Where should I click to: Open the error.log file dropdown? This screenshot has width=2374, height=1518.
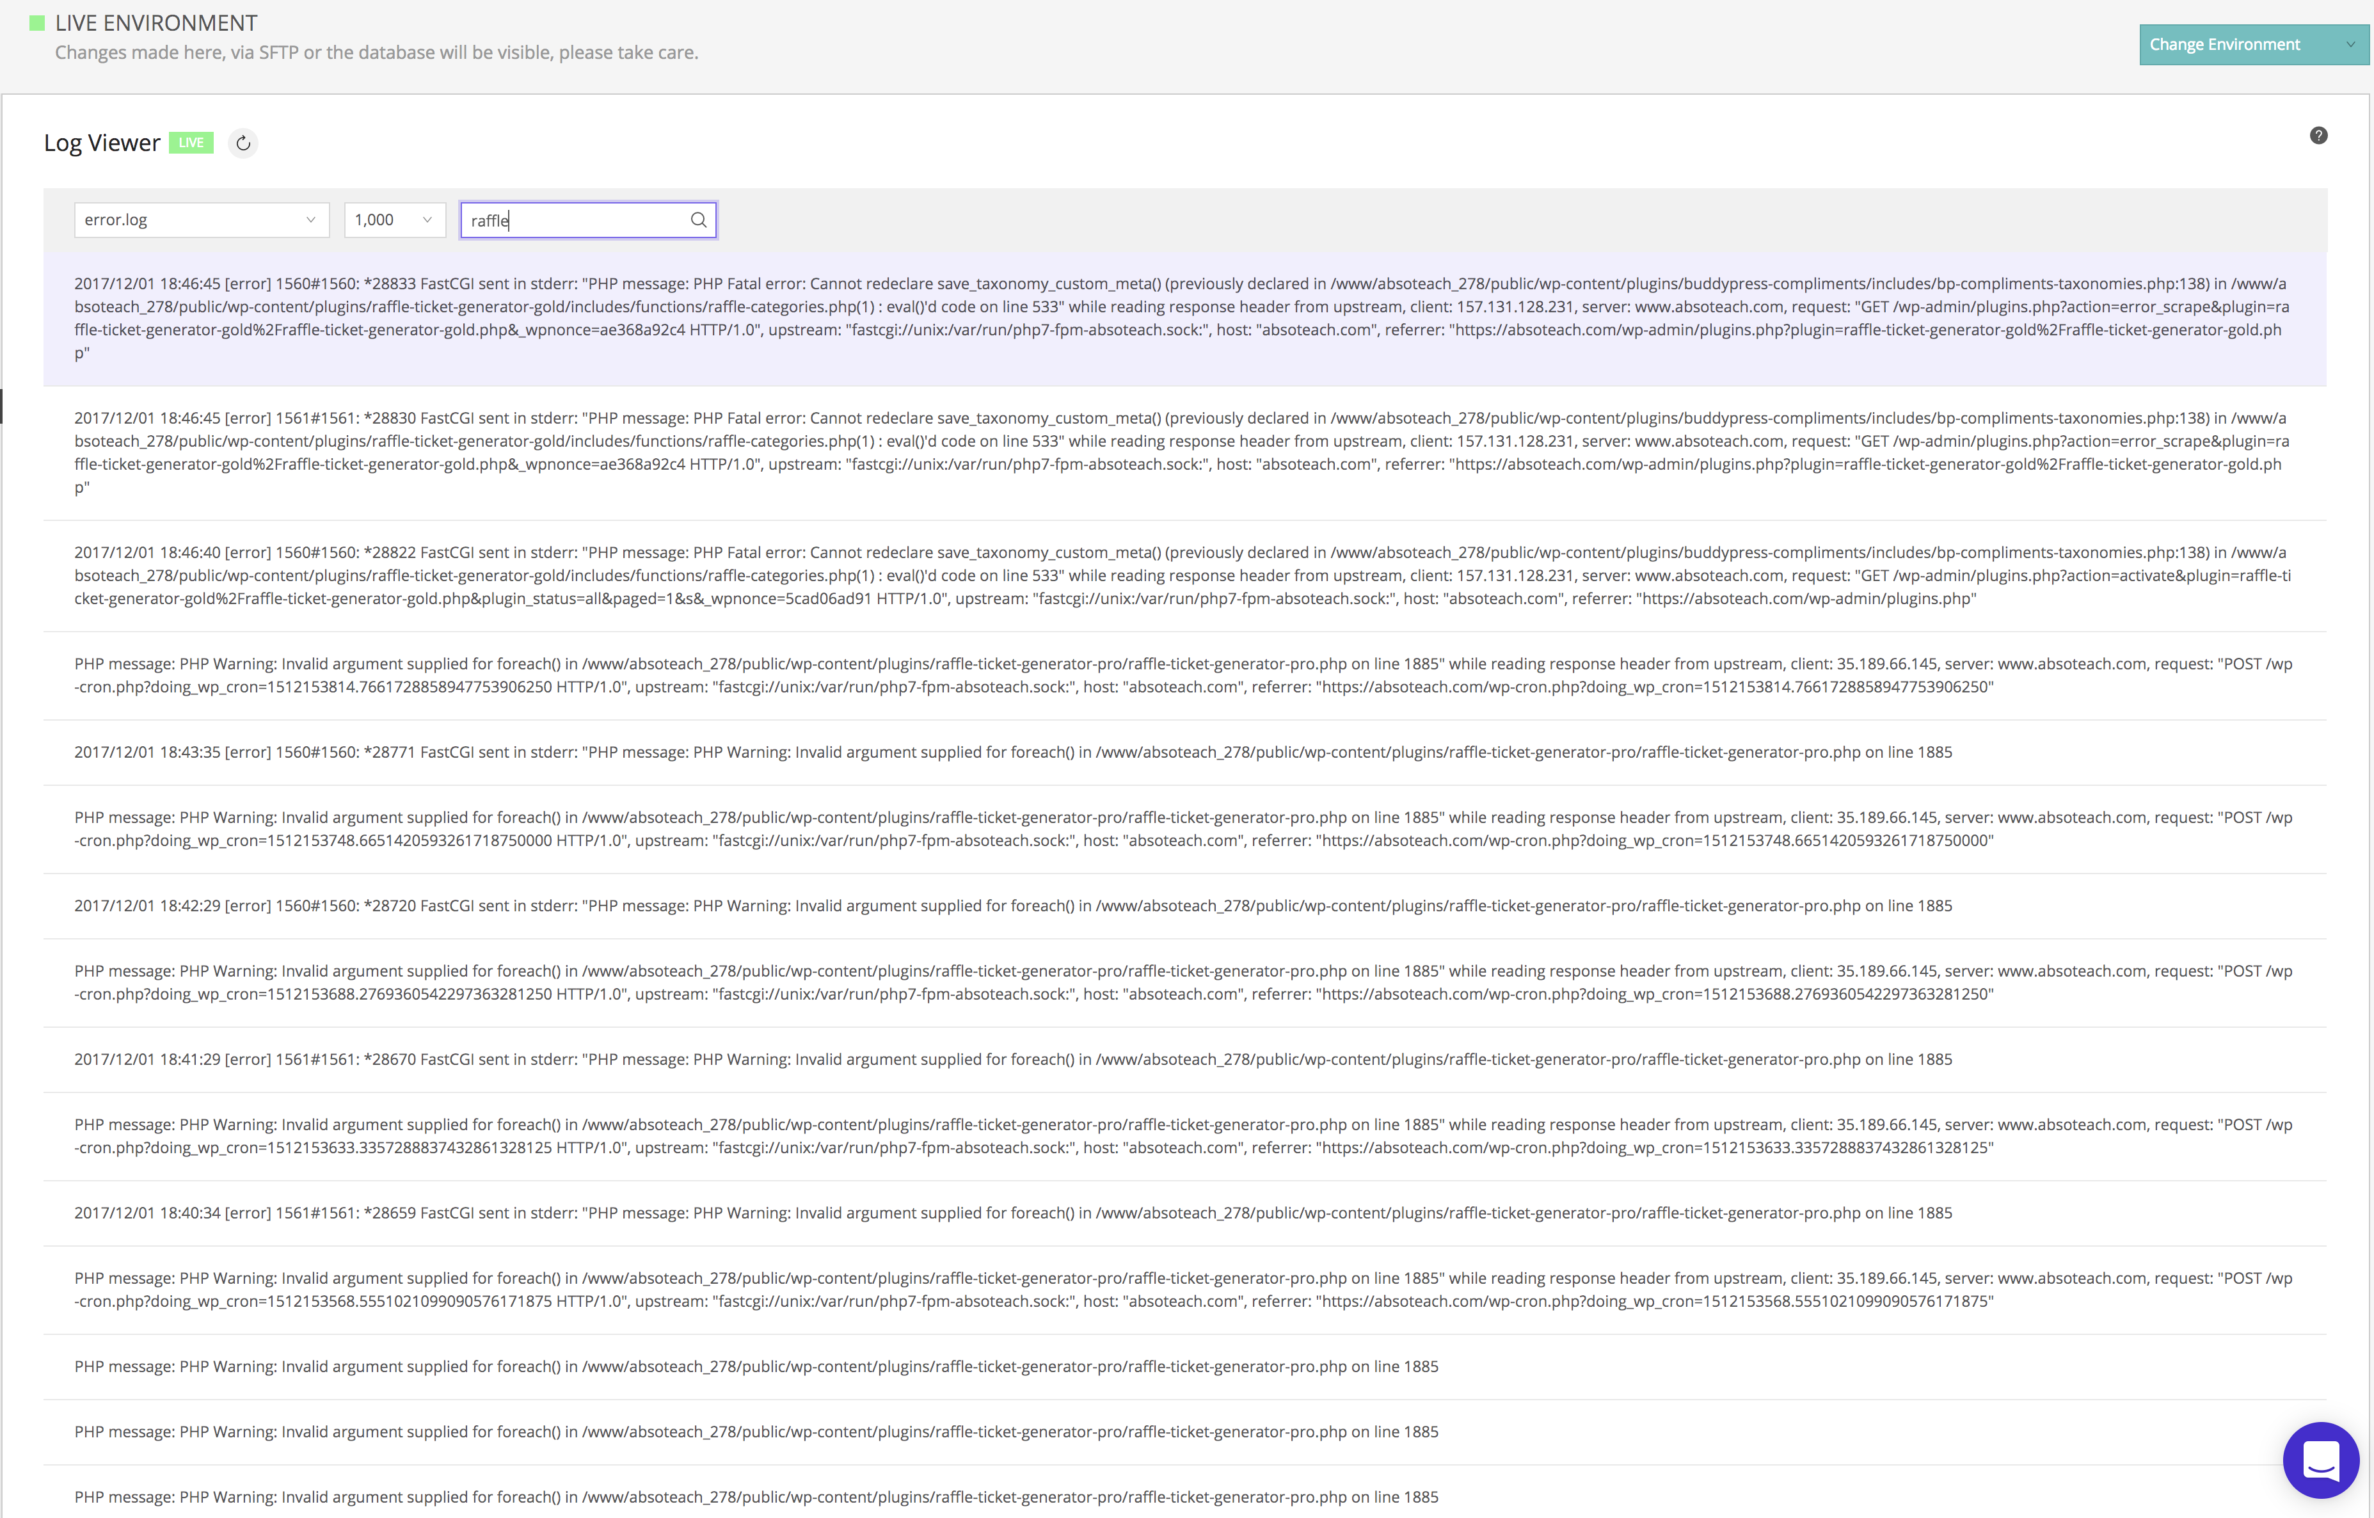(201, 220)
